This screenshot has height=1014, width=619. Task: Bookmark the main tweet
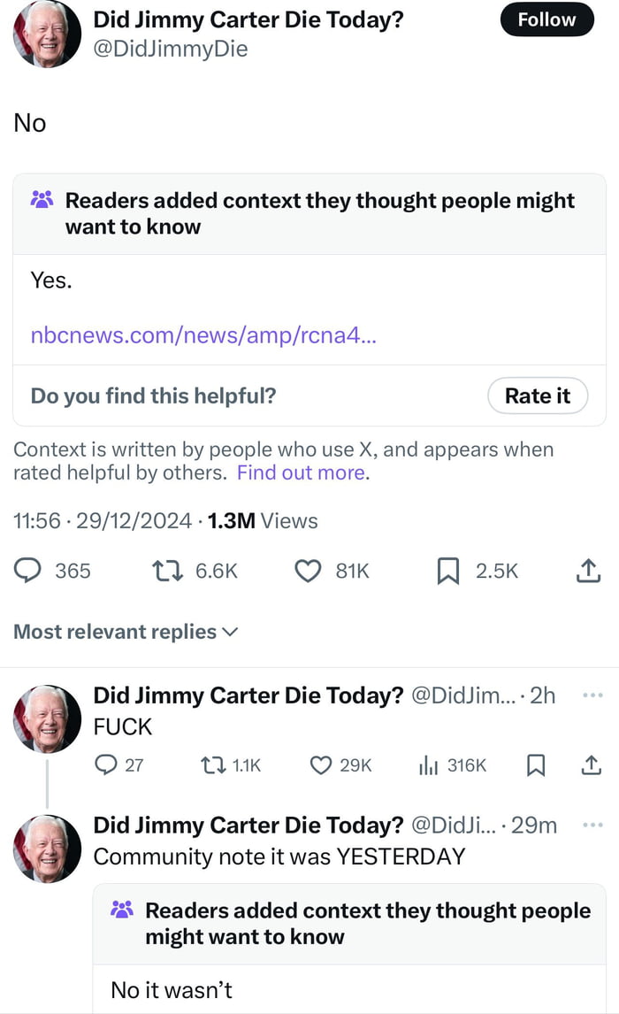tap(447, 571)
